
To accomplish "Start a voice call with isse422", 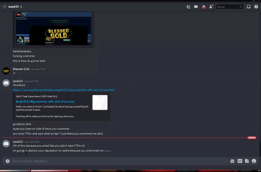I will [x=188, y=7].
